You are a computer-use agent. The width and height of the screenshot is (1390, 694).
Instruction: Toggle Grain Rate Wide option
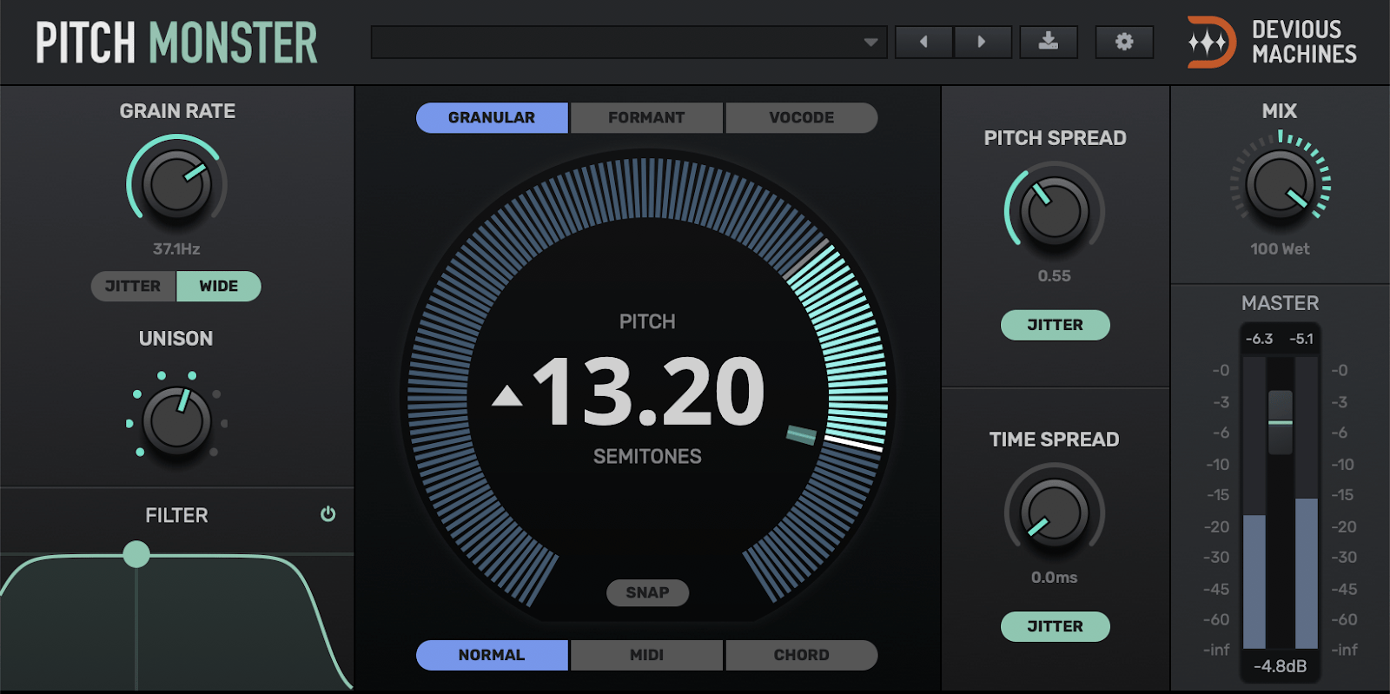219,286
